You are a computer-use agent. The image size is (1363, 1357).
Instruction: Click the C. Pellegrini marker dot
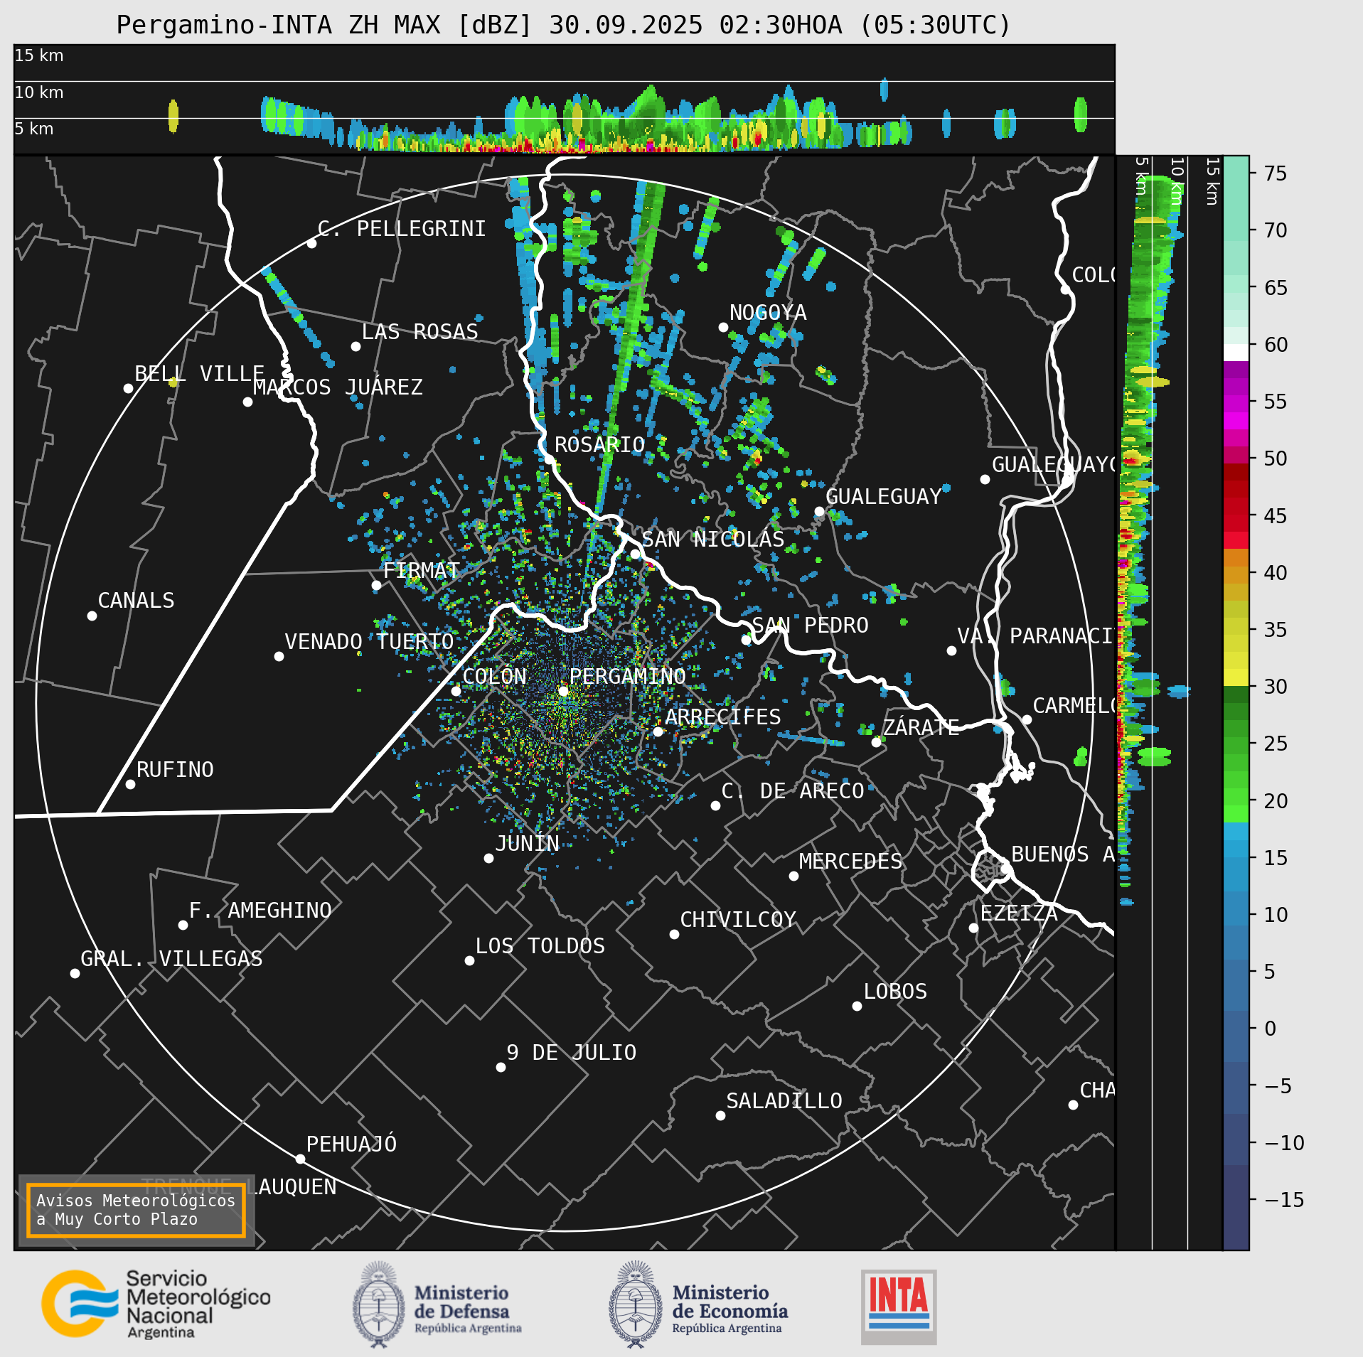pos(311,243)
